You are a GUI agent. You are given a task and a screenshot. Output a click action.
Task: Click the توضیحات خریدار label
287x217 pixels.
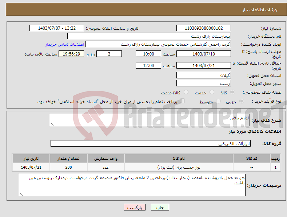(264, 185)
